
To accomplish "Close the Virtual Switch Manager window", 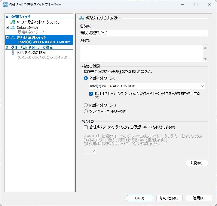I will tap(210, 4).
